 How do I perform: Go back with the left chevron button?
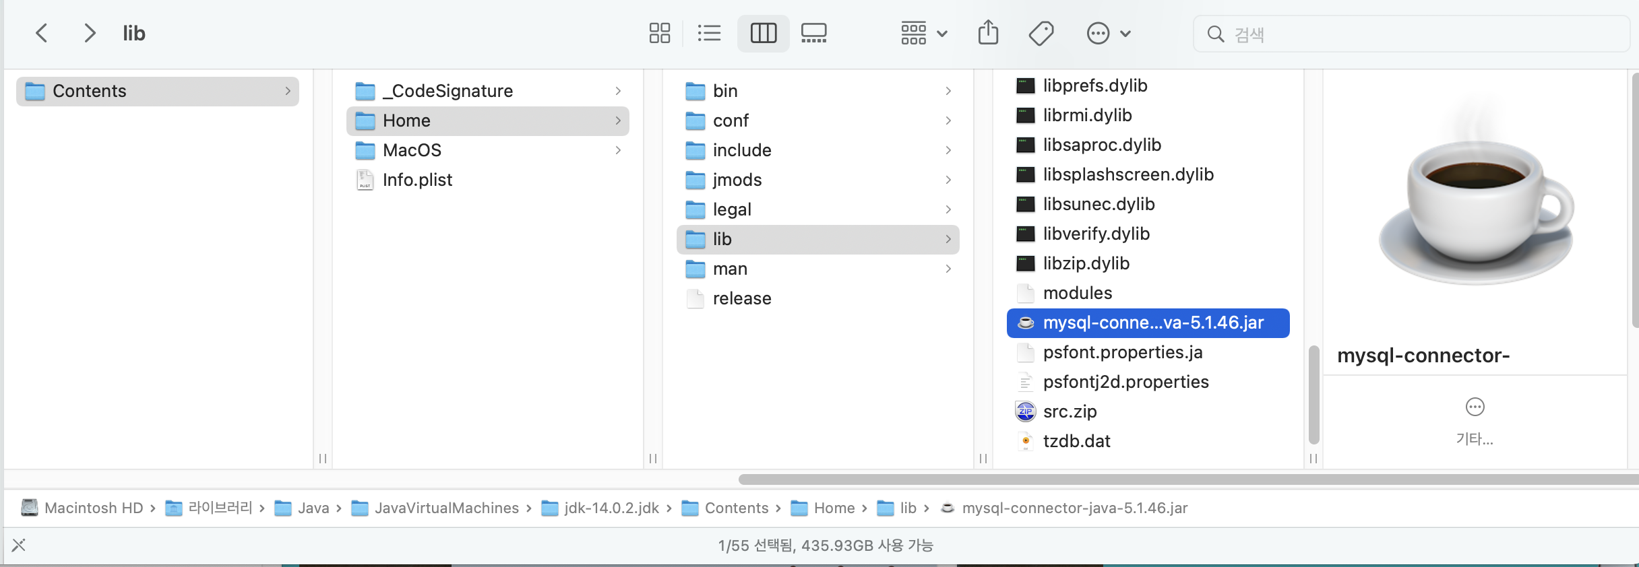[42, 33]
